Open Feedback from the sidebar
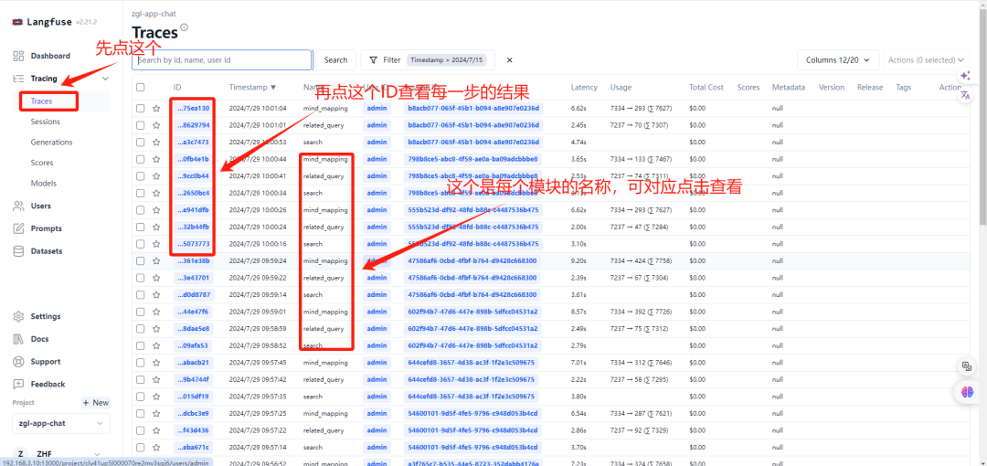 48,384
